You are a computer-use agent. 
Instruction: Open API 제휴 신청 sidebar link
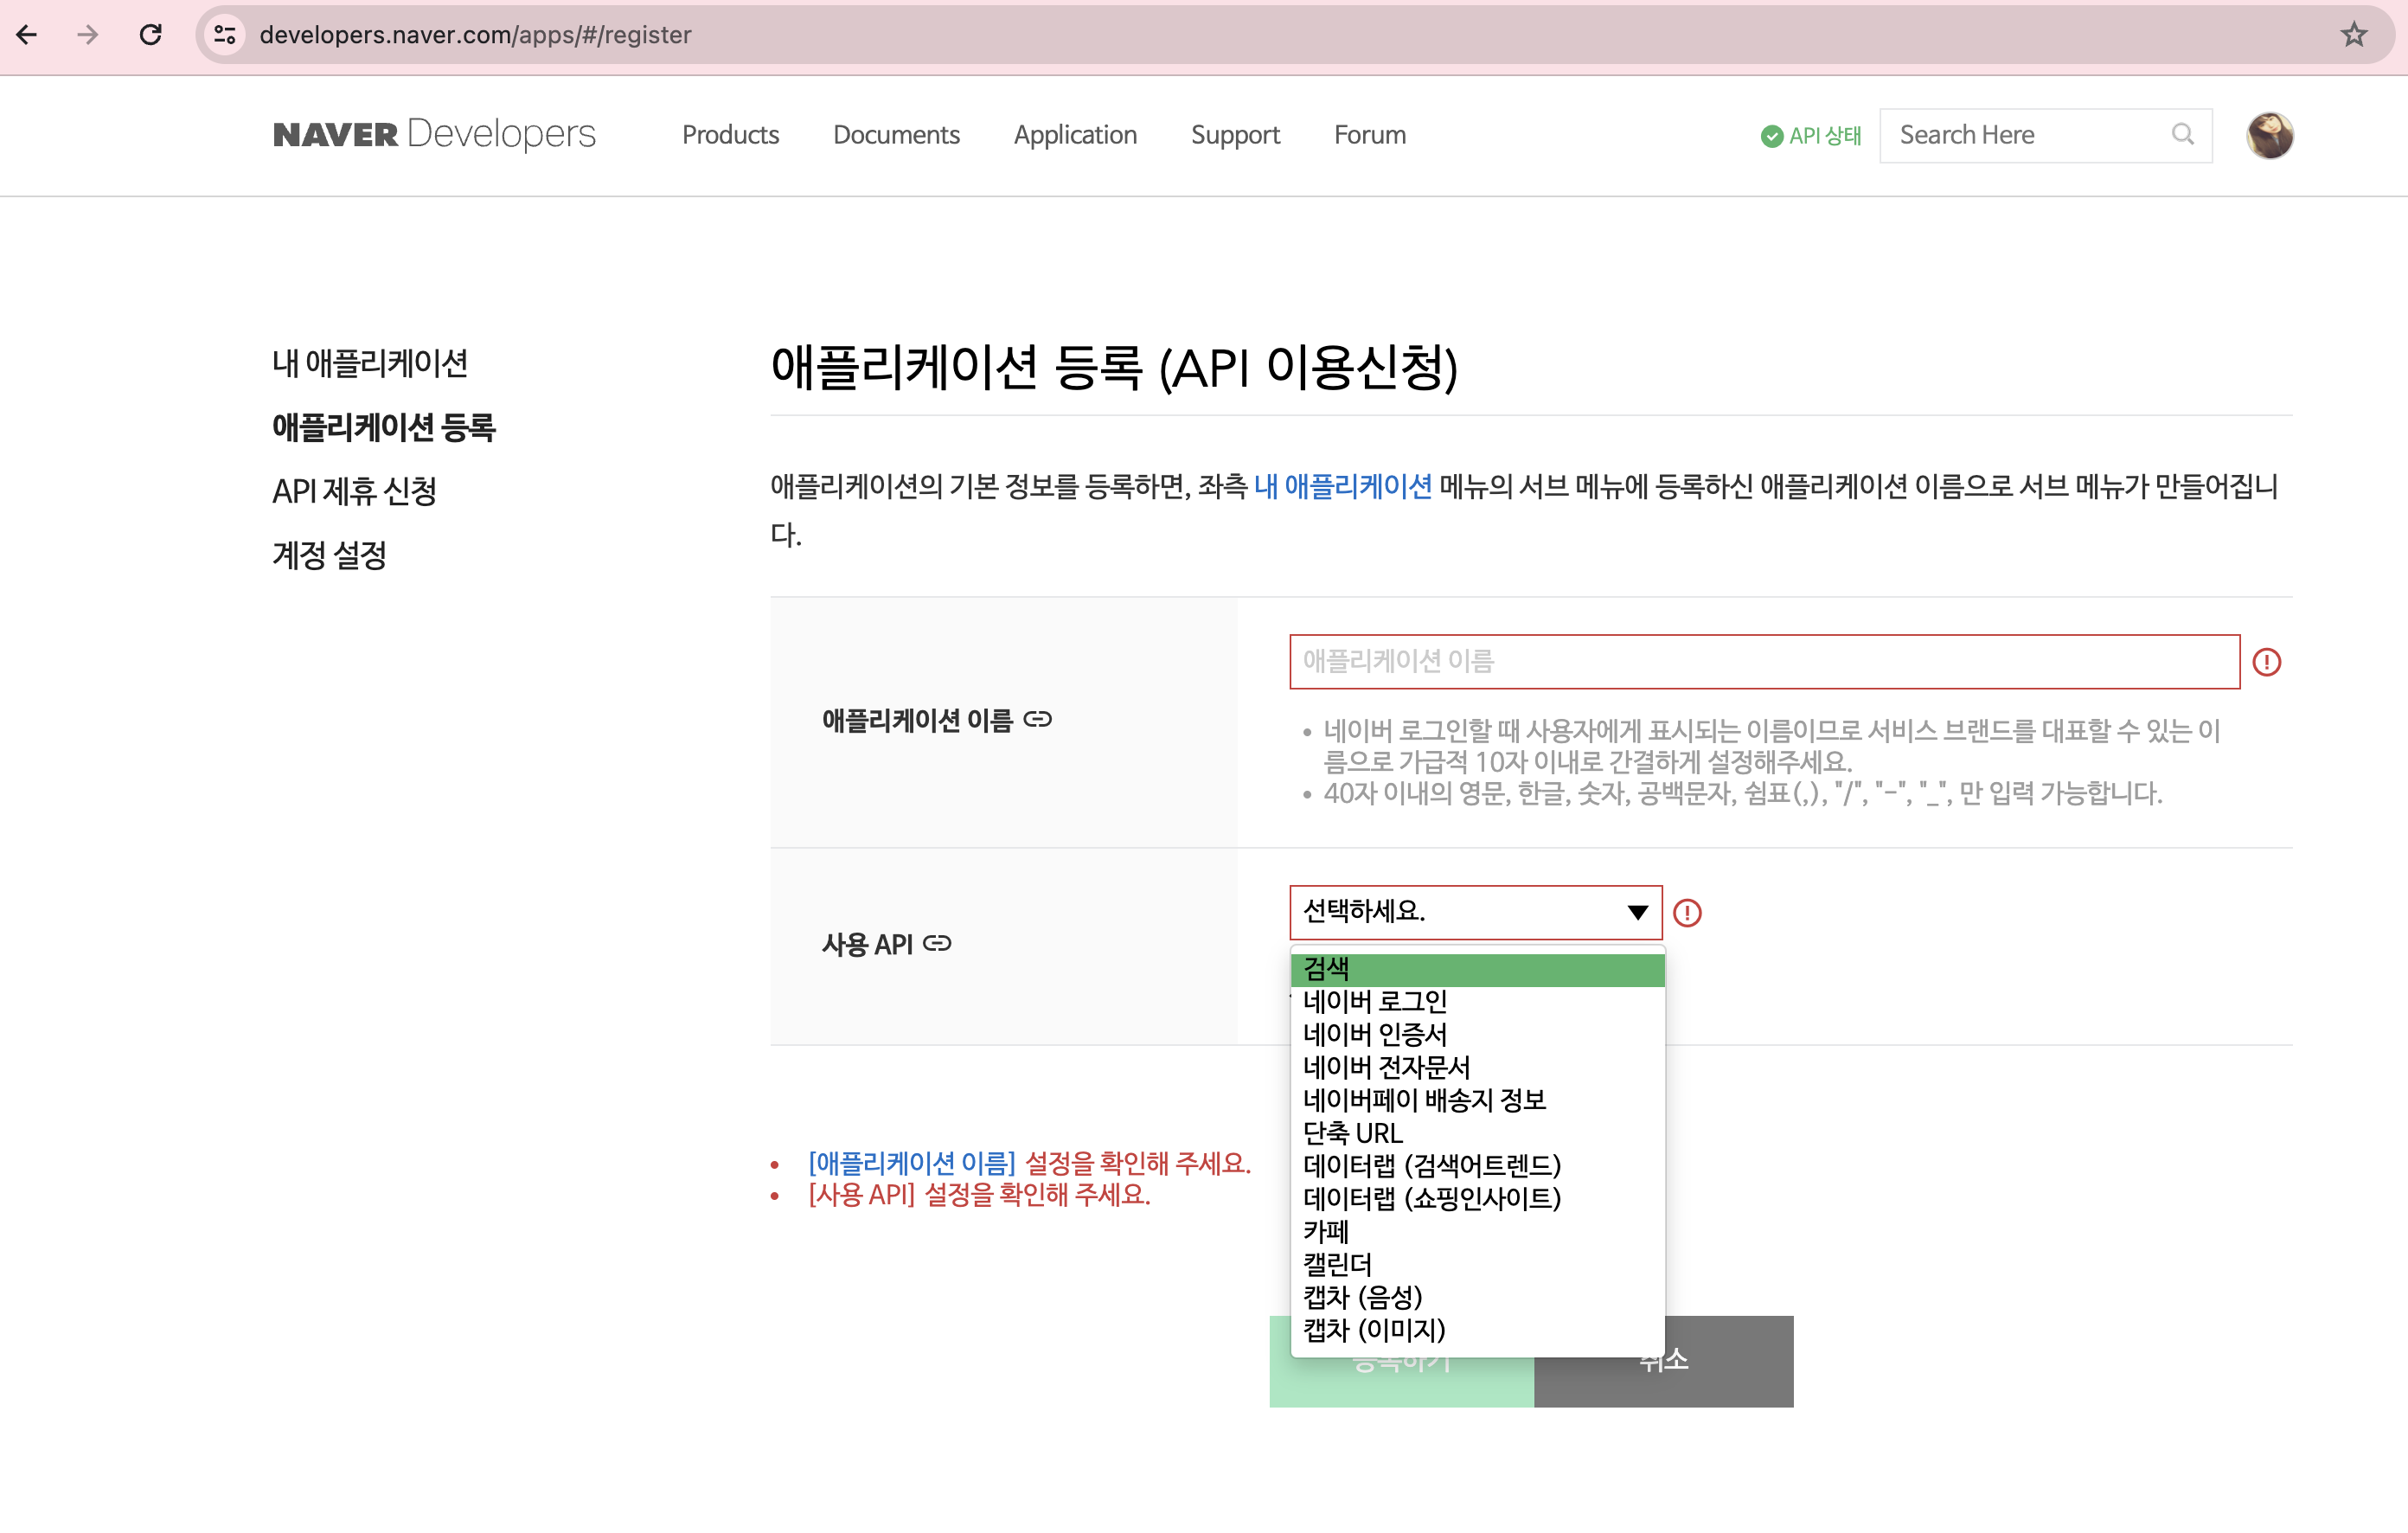point(354,491)
